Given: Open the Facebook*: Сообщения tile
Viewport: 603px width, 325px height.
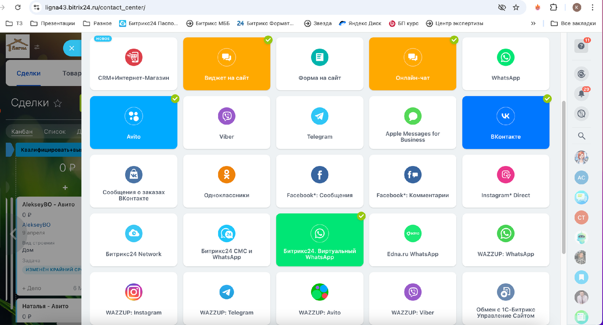Looking at the screenshot, I should [320, 181].
